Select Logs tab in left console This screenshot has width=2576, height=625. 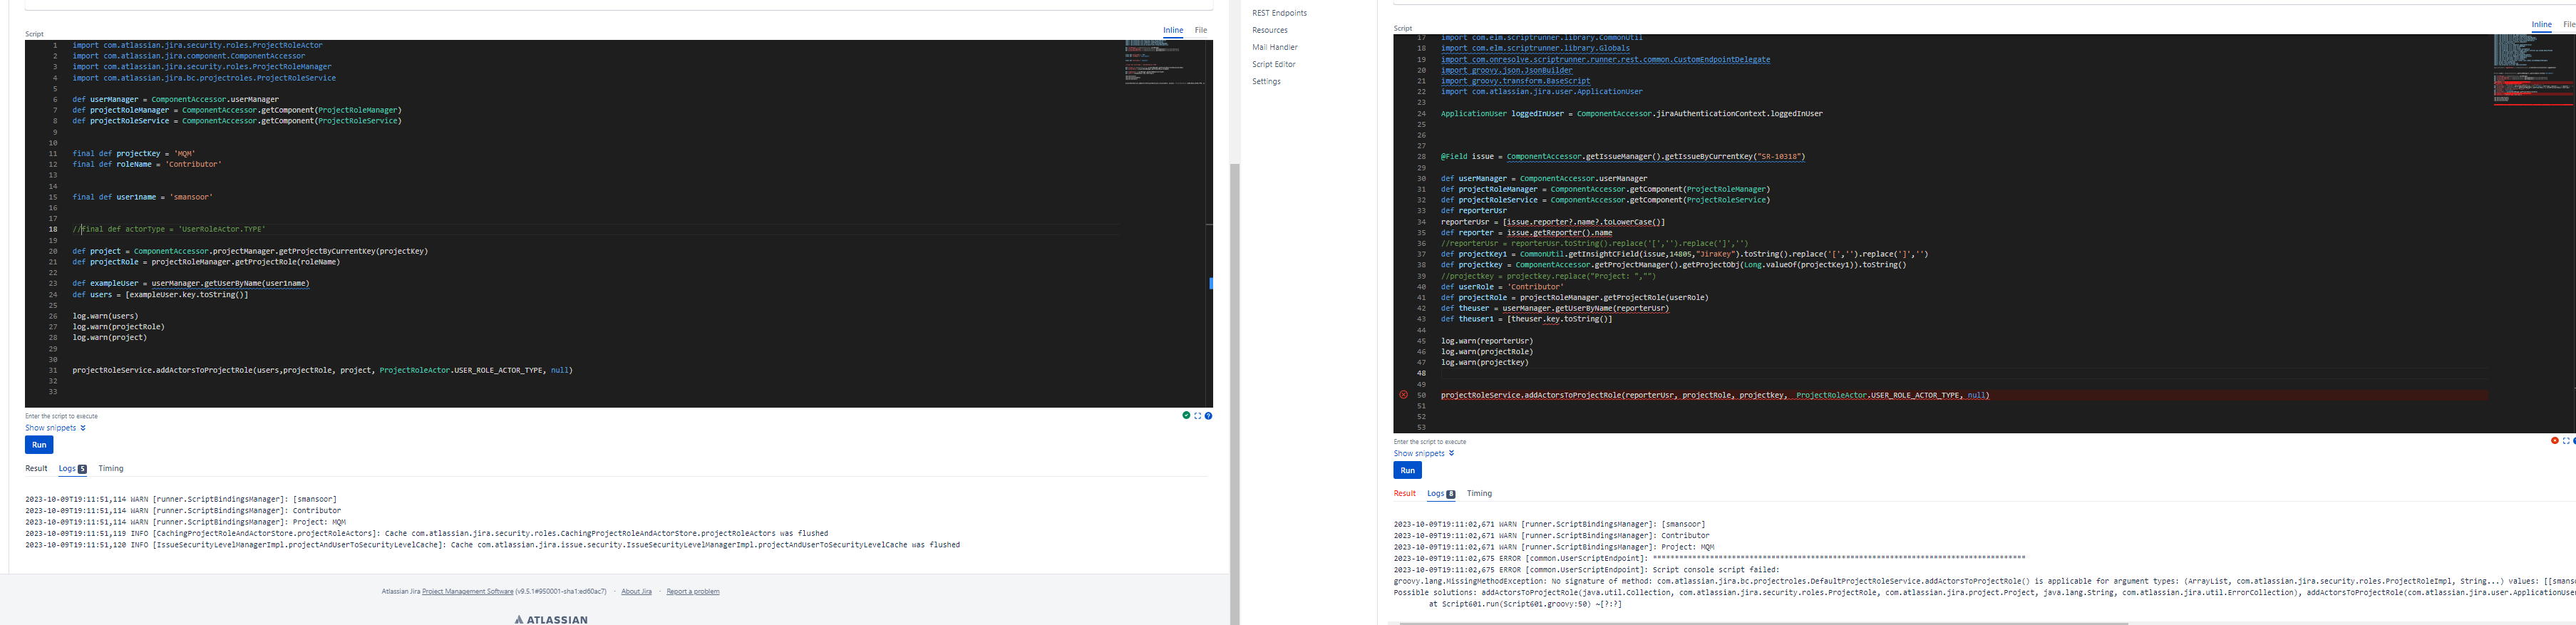coord(73,468)
